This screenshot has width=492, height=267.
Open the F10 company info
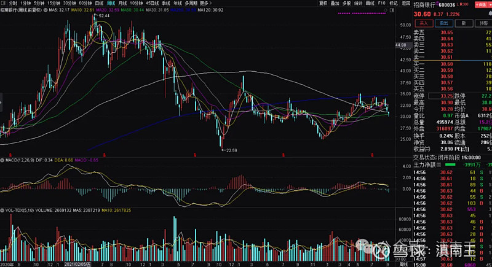pyautogui.click(x=382, y=3)
